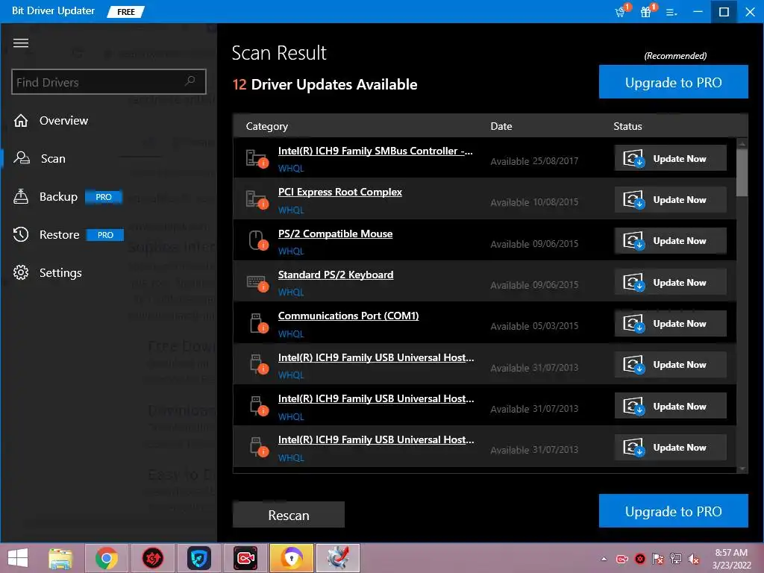Image resolution: width=764 pixels, height=573 pixels.
Task: Click the Settings gear icon
Action: pos(21,272)
